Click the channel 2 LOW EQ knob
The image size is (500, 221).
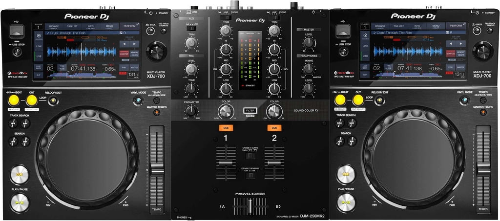tap(274, 89)
